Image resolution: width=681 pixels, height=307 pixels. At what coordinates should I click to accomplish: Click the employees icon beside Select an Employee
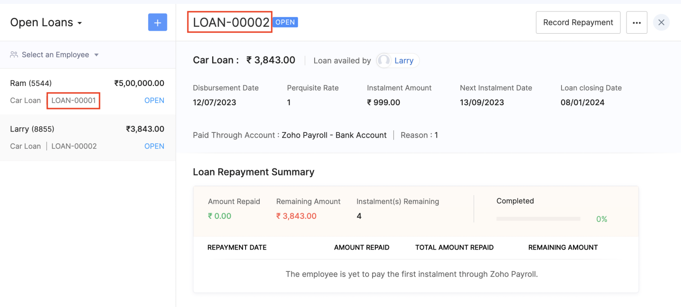pos(14,55)
